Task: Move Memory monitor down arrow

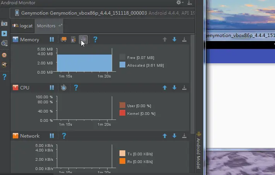Action: tap(174, 39)
